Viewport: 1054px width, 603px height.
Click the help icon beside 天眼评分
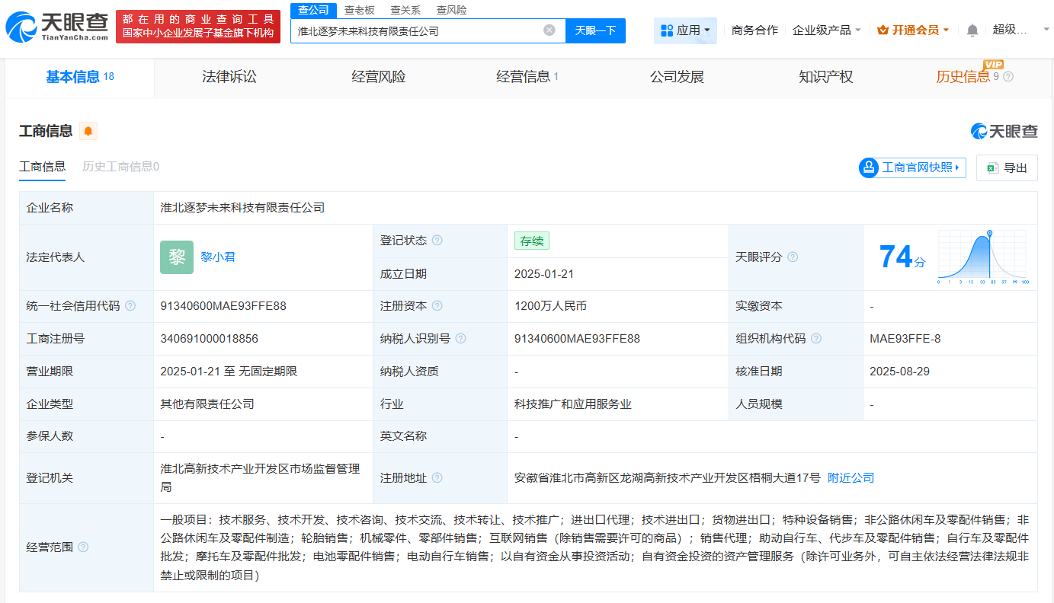point(793,257)
